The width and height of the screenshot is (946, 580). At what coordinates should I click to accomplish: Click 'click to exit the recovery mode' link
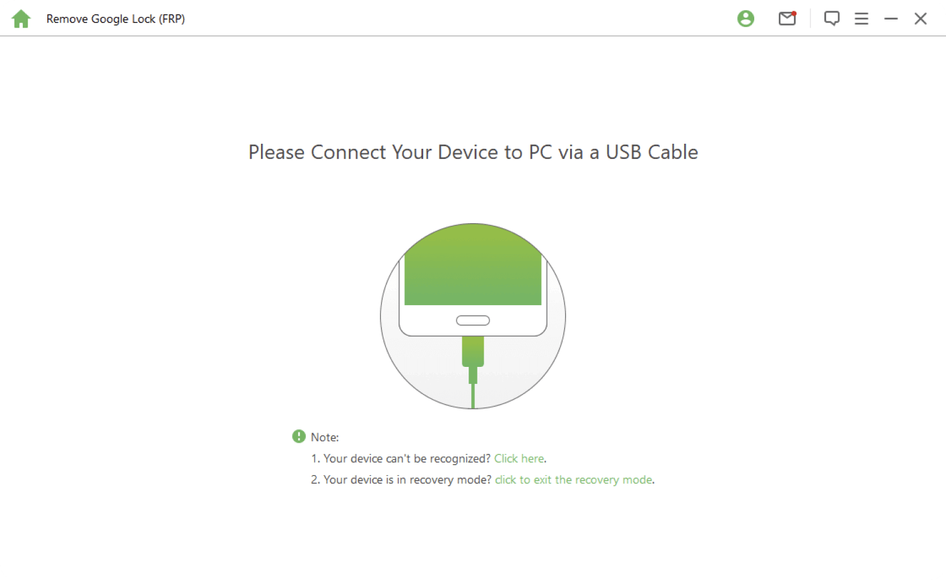coord(573,480)
